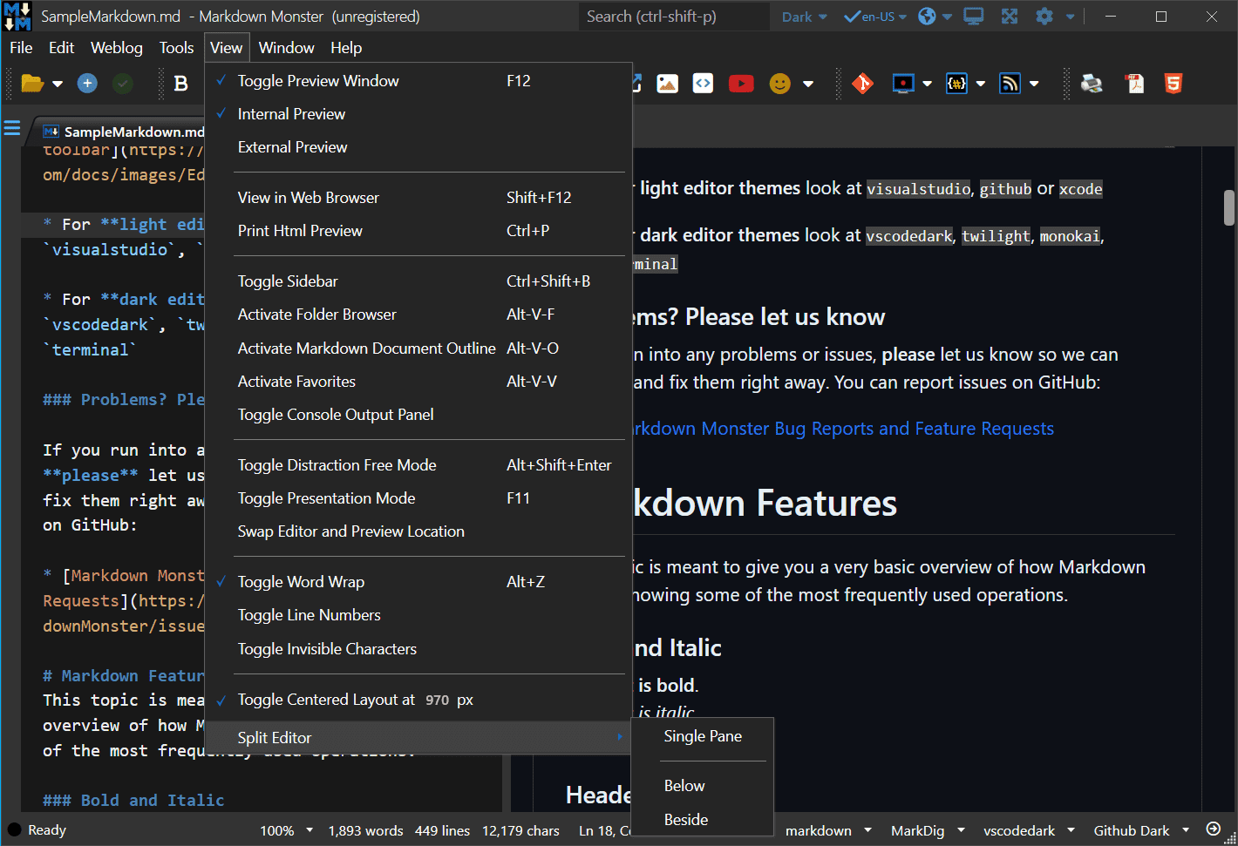1238x846 pixels.
Task: Toggle Centered Layout menu option
Action: (x=326, y=700)
